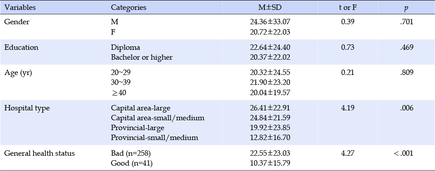Click the Gender row label

click(x=16, y=22)
